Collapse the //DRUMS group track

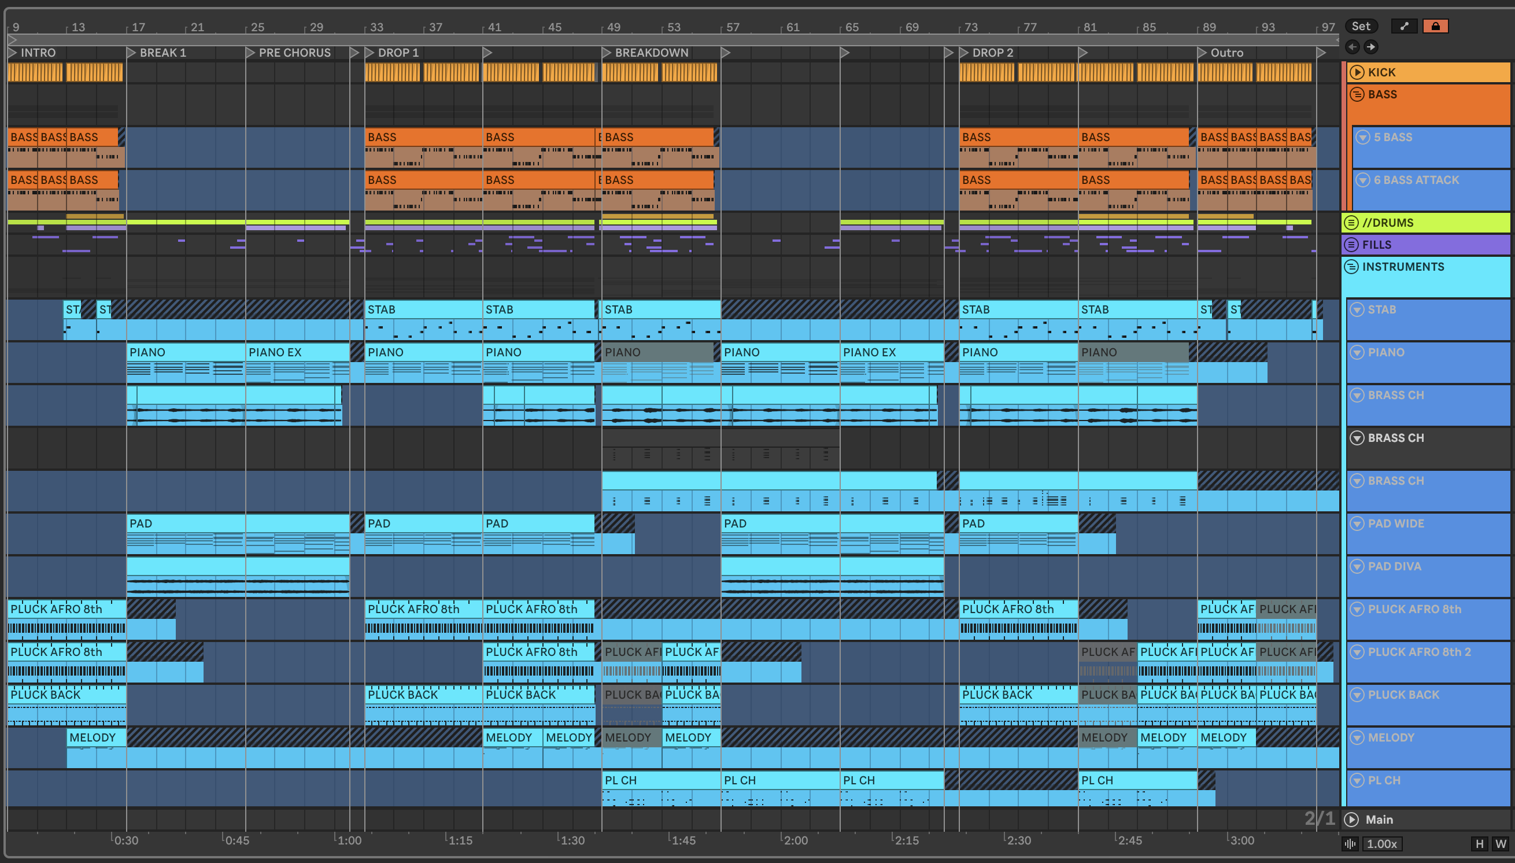point(1351,223)
